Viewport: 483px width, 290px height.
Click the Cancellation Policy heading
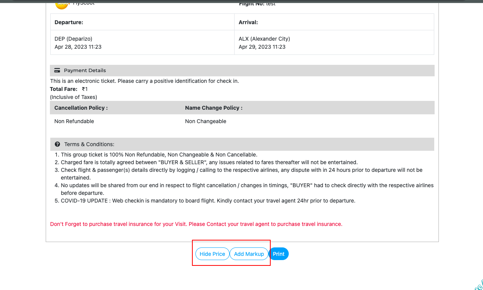(x=81, y=108)
